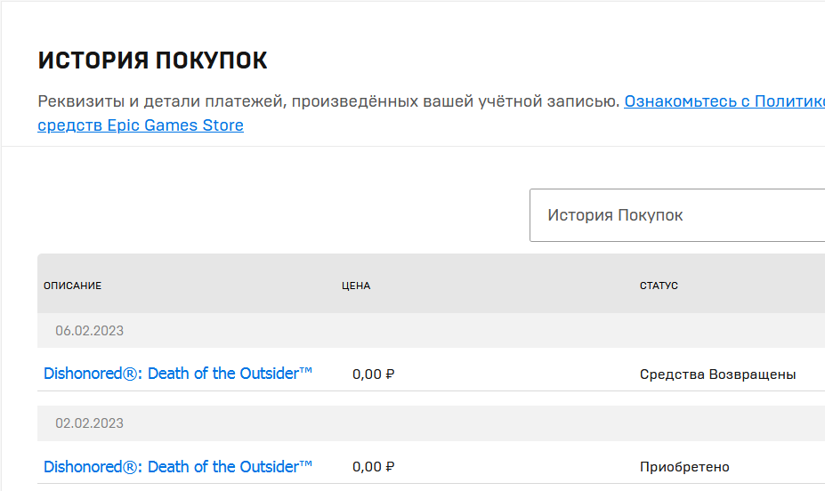The image size is (825, 491).
Task: Open Dishonored link under 02.02.2023
Action: 177,467
